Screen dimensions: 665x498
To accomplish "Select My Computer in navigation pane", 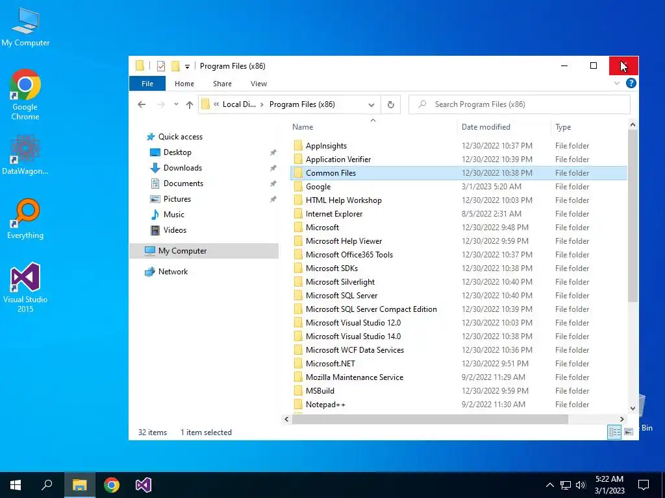I will pyautogui.click(x=204, y=251).
